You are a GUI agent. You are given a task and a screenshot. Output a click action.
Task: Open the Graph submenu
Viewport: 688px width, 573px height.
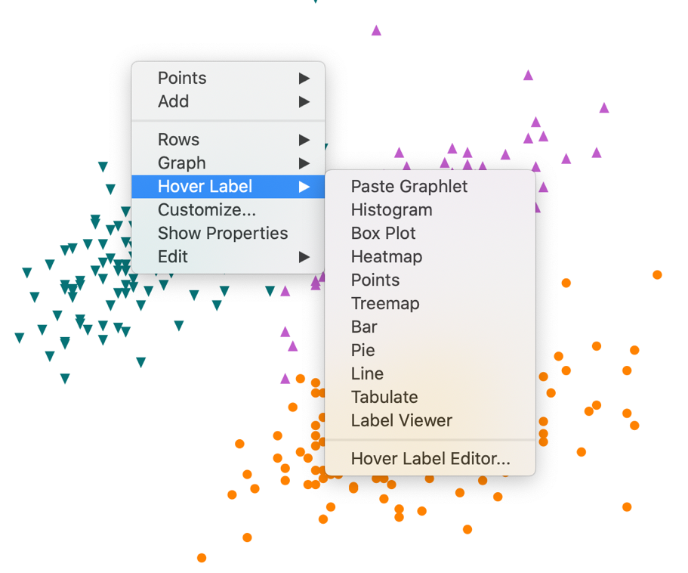click(182, 163)
